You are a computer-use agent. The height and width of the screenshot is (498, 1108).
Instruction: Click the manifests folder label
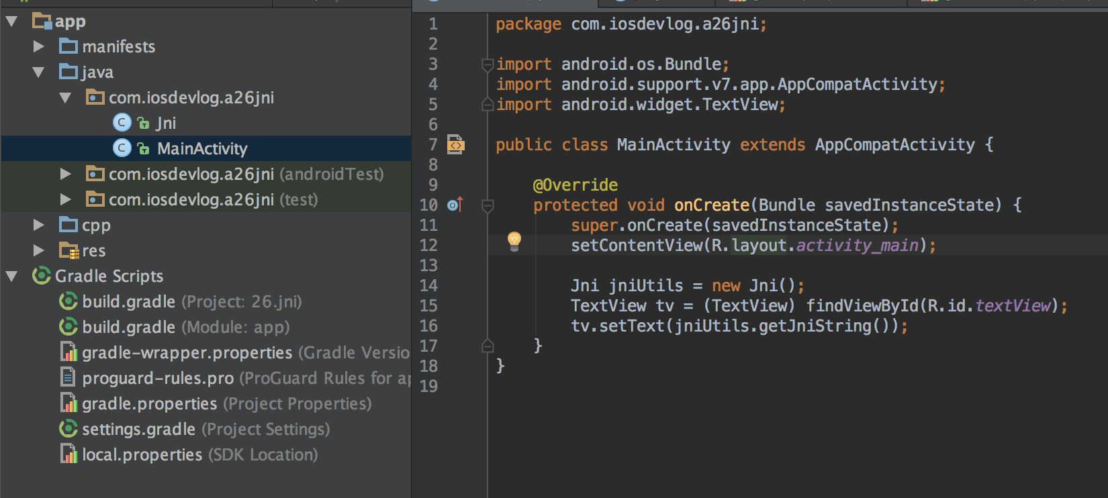click(x=119, y=46)
